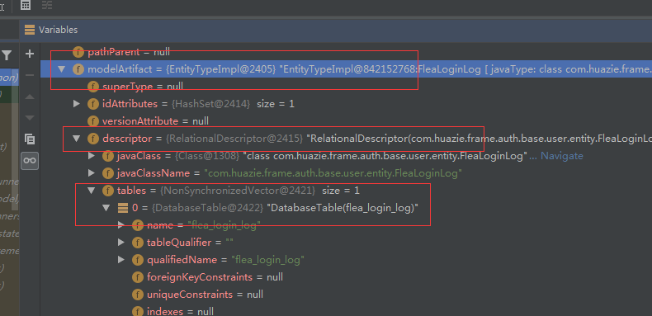Select the pathParent = null row
652x316 pixels.
[x=346, y=52]
